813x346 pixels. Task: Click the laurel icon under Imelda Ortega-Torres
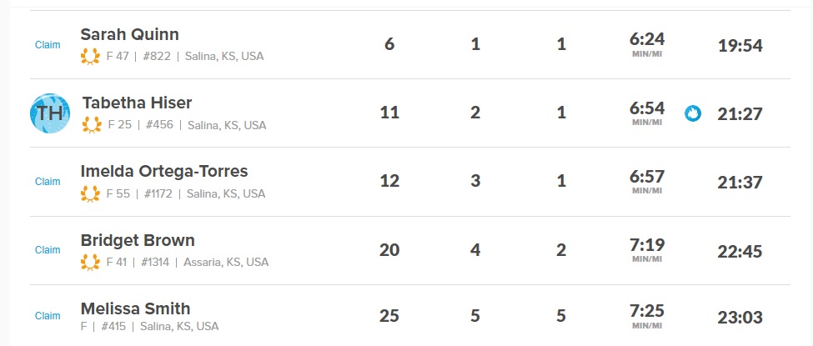tap(89, 193)
